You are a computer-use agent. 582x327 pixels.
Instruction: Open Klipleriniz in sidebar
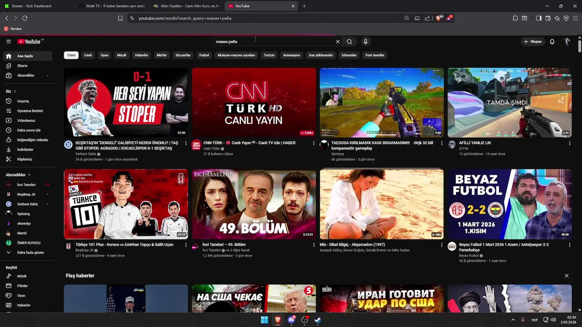click(28, 159)
